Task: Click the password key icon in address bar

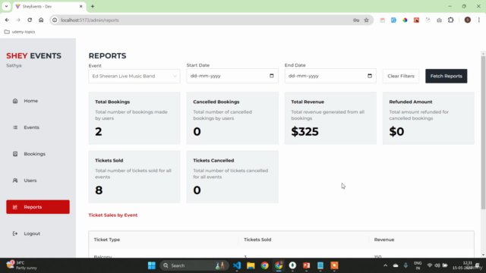Action: click(x=356, y=20)
